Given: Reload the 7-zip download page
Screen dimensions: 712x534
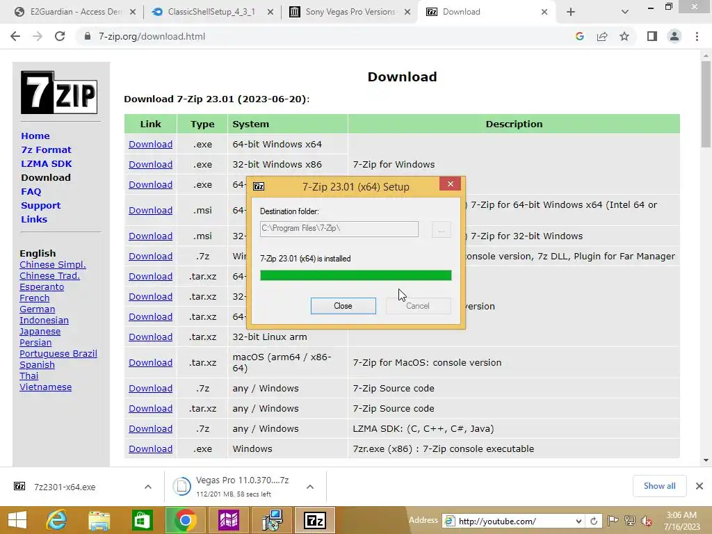Looking at the screenshot, I should pos(60,36).
